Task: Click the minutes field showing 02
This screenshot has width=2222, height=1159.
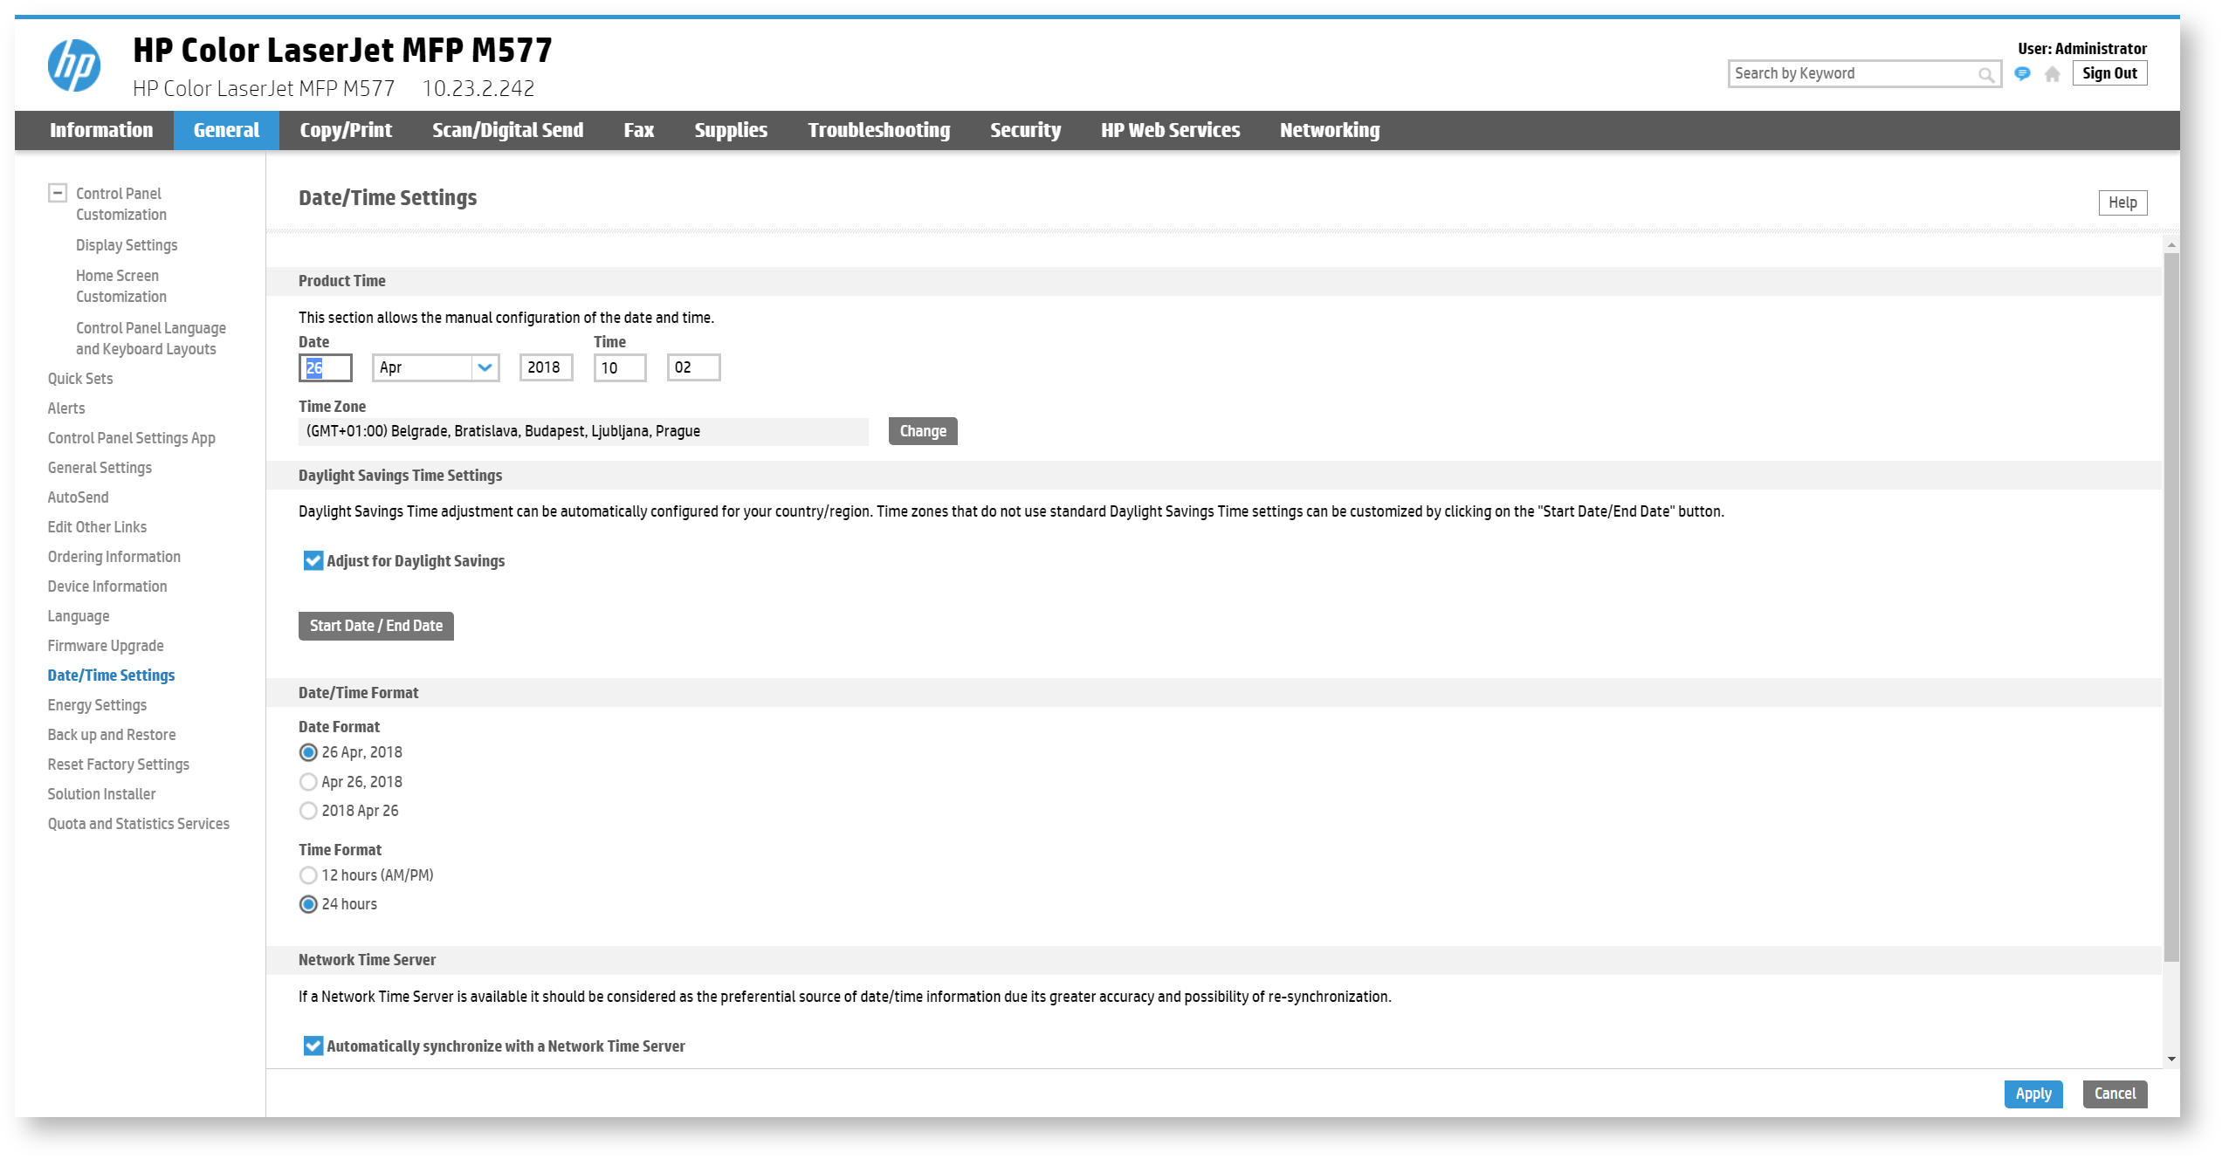Action: tap(694, 367)
